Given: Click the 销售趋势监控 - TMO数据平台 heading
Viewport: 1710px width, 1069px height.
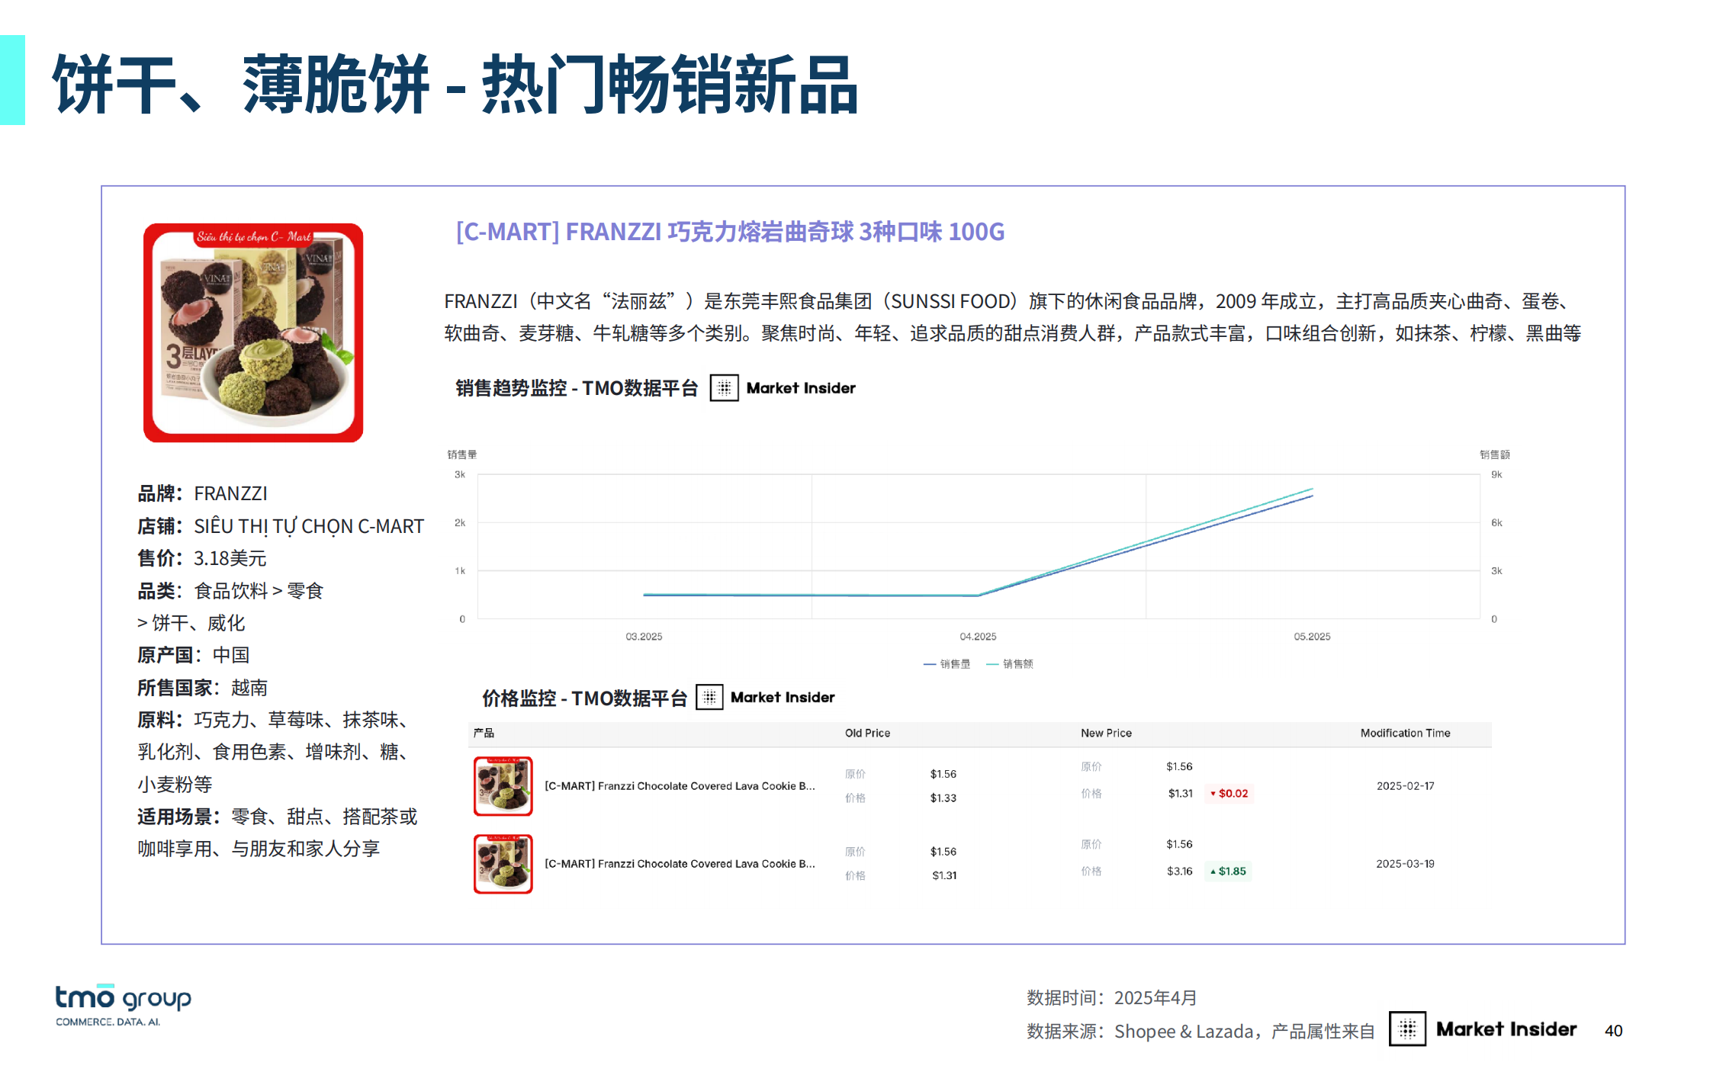Looking at the screenshot, I should pyautogui.click(x=577, y=388).
